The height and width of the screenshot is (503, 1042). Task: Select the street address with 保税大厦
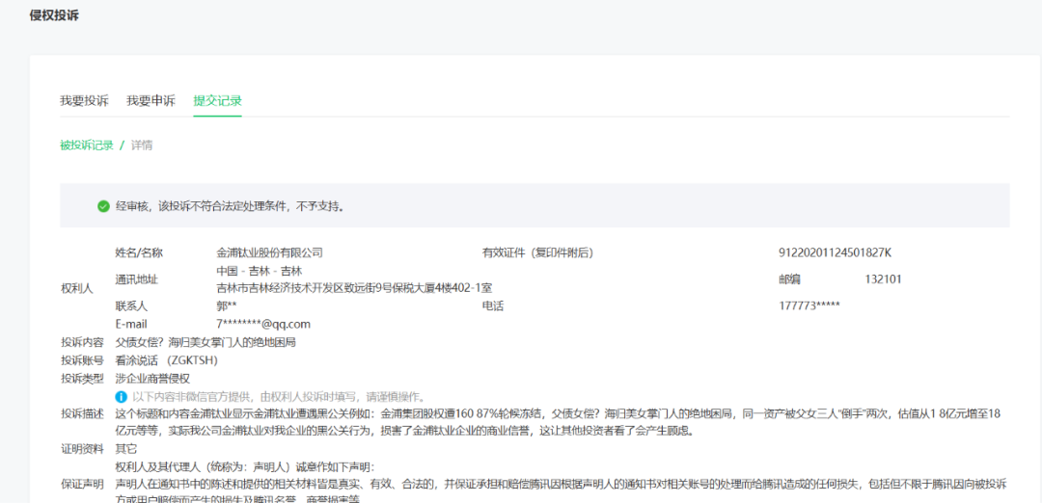[354, 288]
